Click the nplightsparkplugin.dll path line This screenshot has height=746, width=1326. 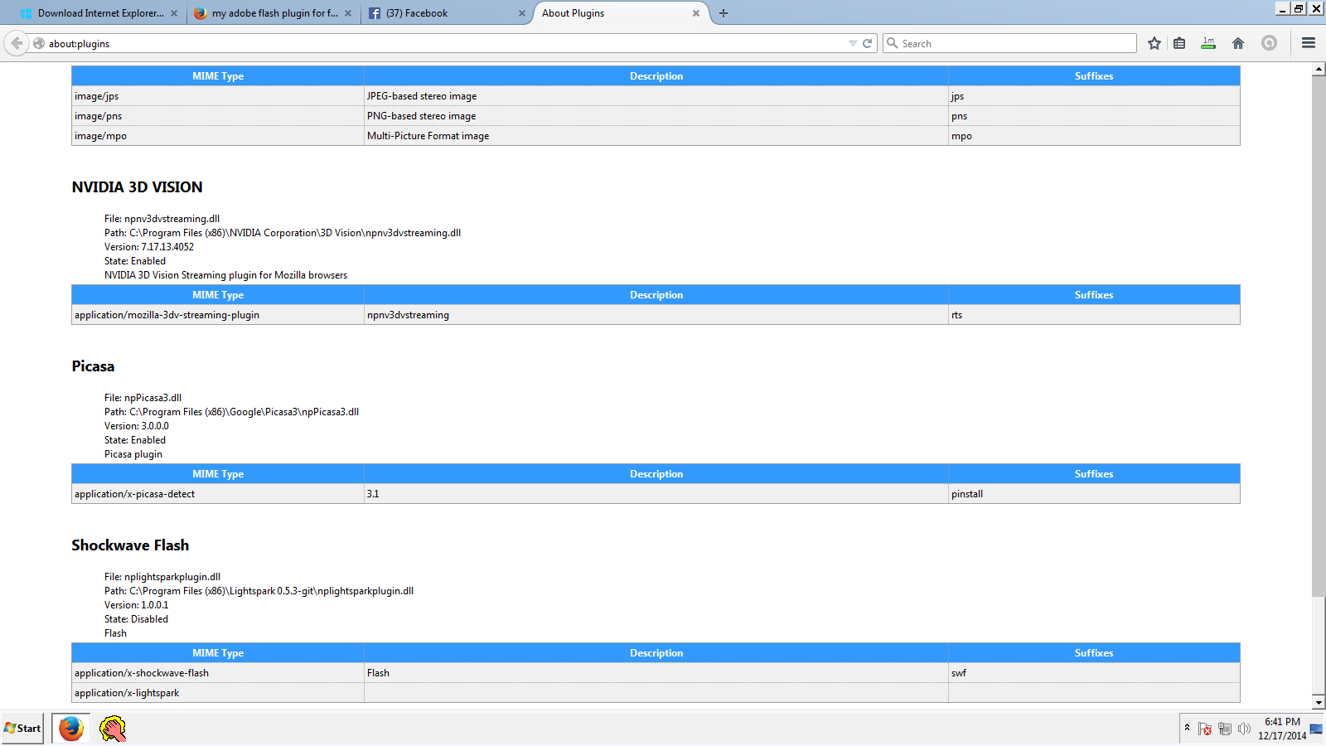click(259, 591)
